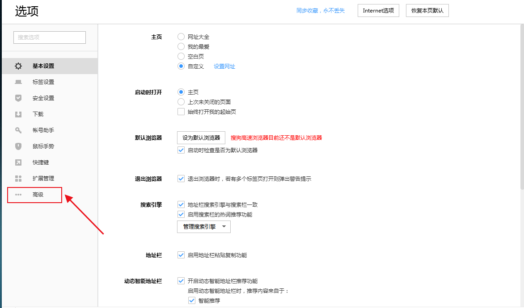524x308 pixels.
Task: Click 设为默认浏览器 button
Action: (201, 137)
